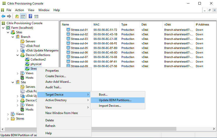217x138 pixels.
Task: Collapse the Farm (localhost) tree node
Action: 3,28
